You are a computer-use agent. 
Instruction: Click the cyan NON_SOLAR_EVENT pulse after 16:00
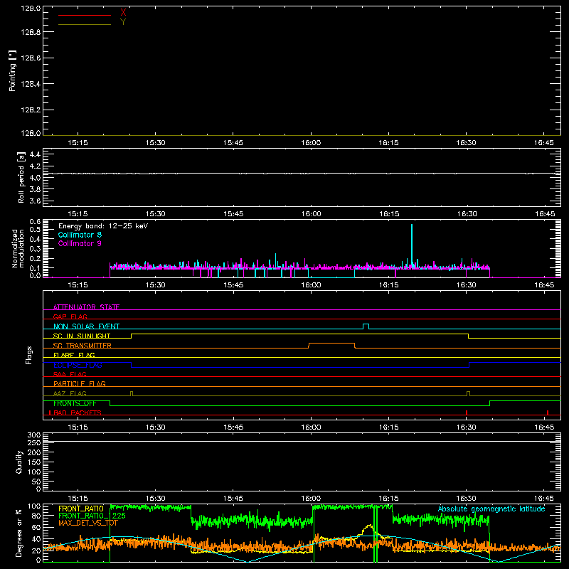[x=366, y=326]
